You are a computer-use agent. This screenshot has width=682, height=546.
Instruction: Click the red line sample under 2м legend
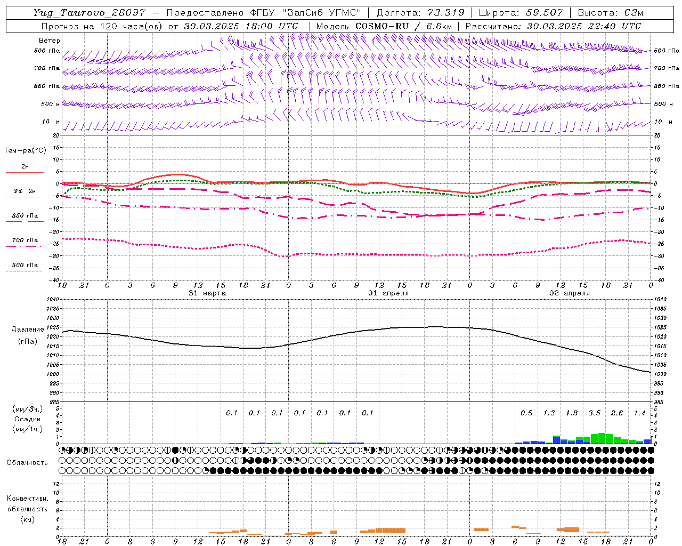(25, 172)
